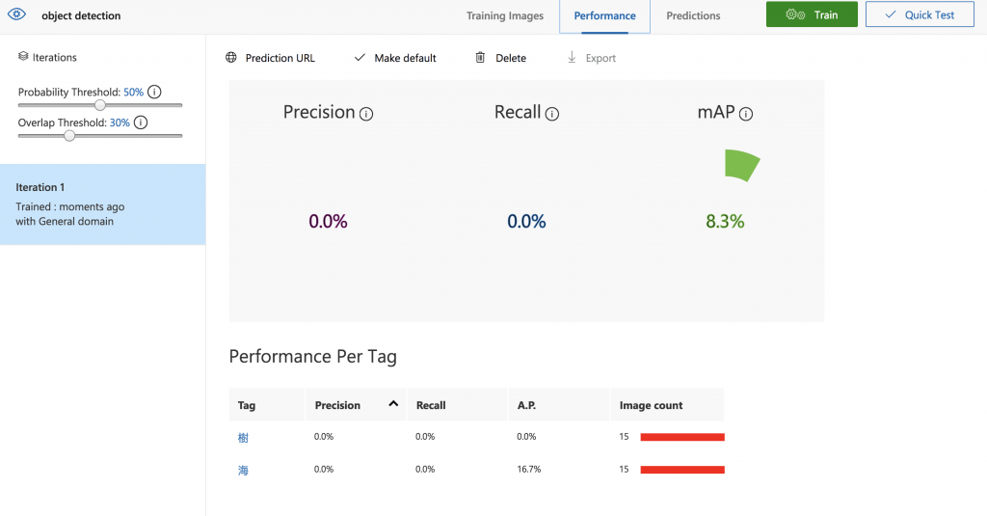Click the Probability Threshold slider handle
Viewport: 987px width, 516px height.
click(100, 105)
